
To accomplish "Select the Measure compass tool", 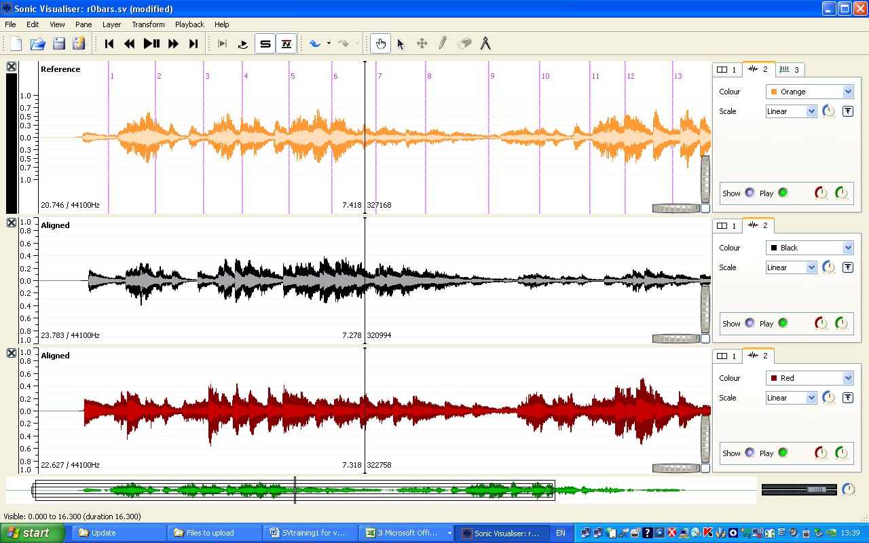I will click(485, 43).
